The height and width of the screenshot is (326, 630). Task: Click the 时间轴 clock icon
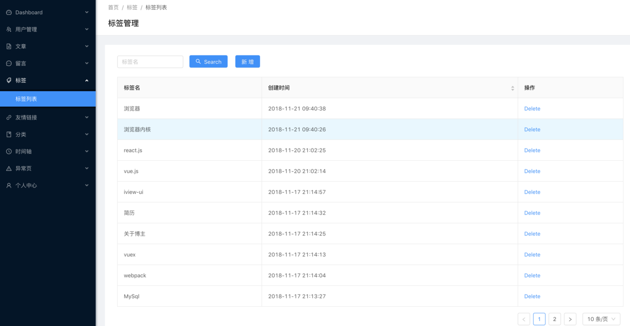tap(9, 152)
